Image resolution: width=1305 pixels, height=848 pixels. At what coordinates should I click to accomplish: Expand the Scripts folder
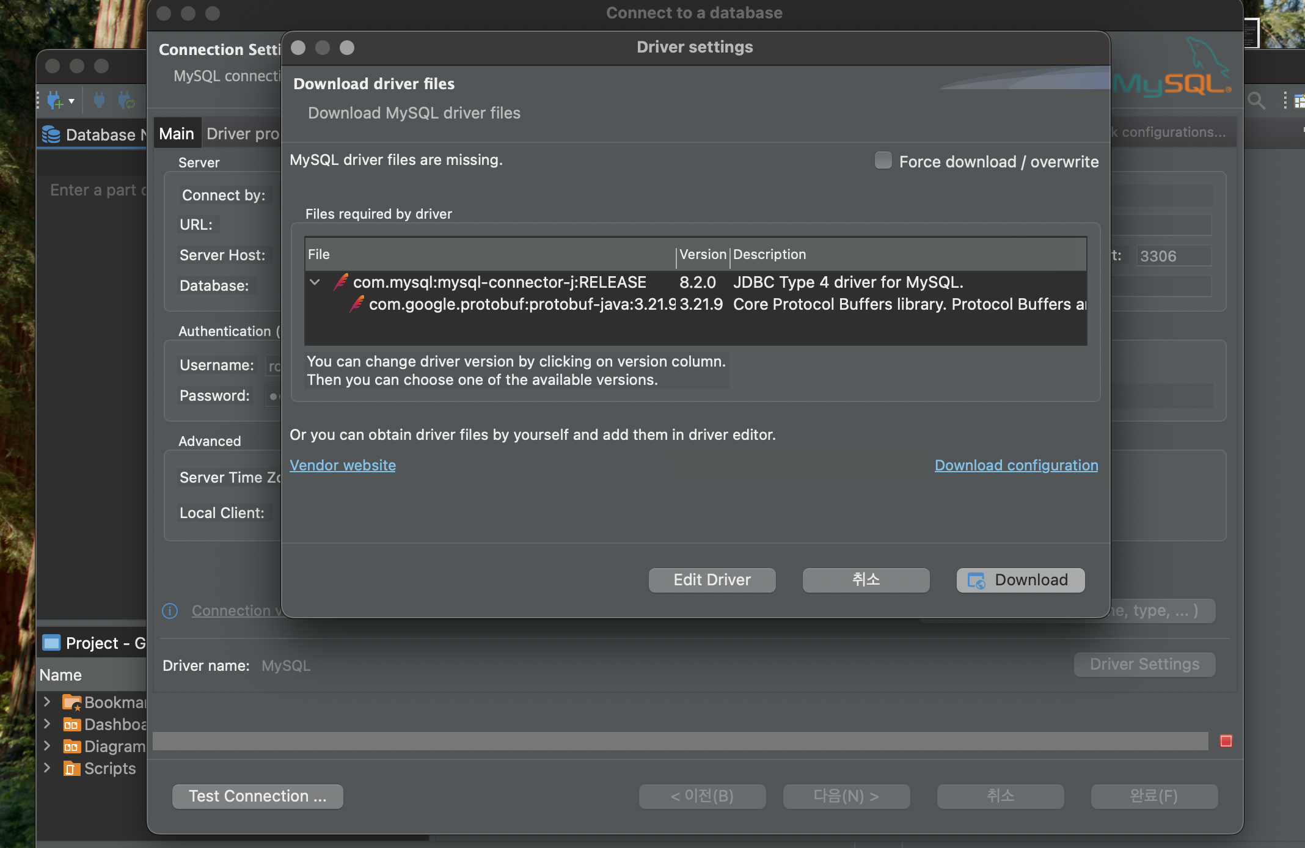(47, 768)
